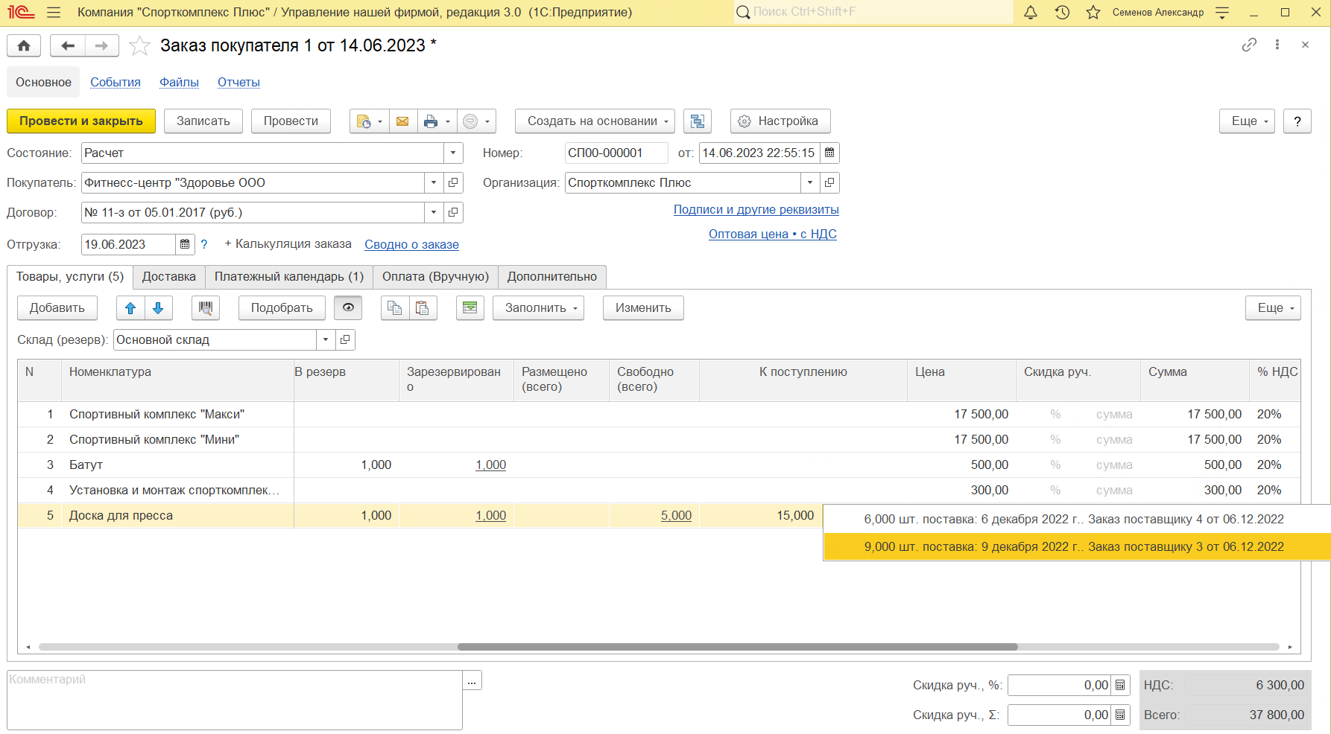Open top Еще menu next to help
The width and height of the screenshot is (1331, 734).
[1247, 121]
